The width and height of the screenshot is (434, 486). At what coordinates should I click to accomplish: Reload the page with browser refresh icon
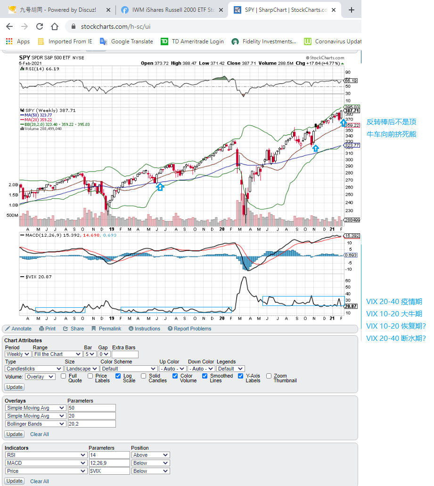[x=40, y=27]
